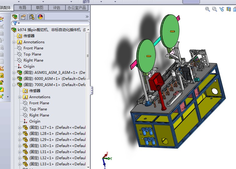Select the k974 插pin裁切机 root assembly
236x169 pixels.
click(x=49, y=30)
